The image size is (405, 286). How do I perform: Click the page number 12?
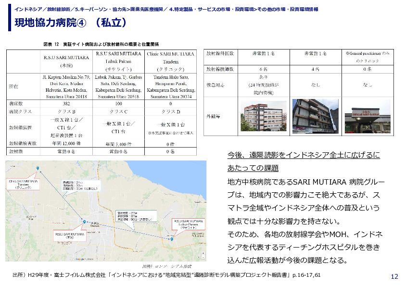[394, 277]
